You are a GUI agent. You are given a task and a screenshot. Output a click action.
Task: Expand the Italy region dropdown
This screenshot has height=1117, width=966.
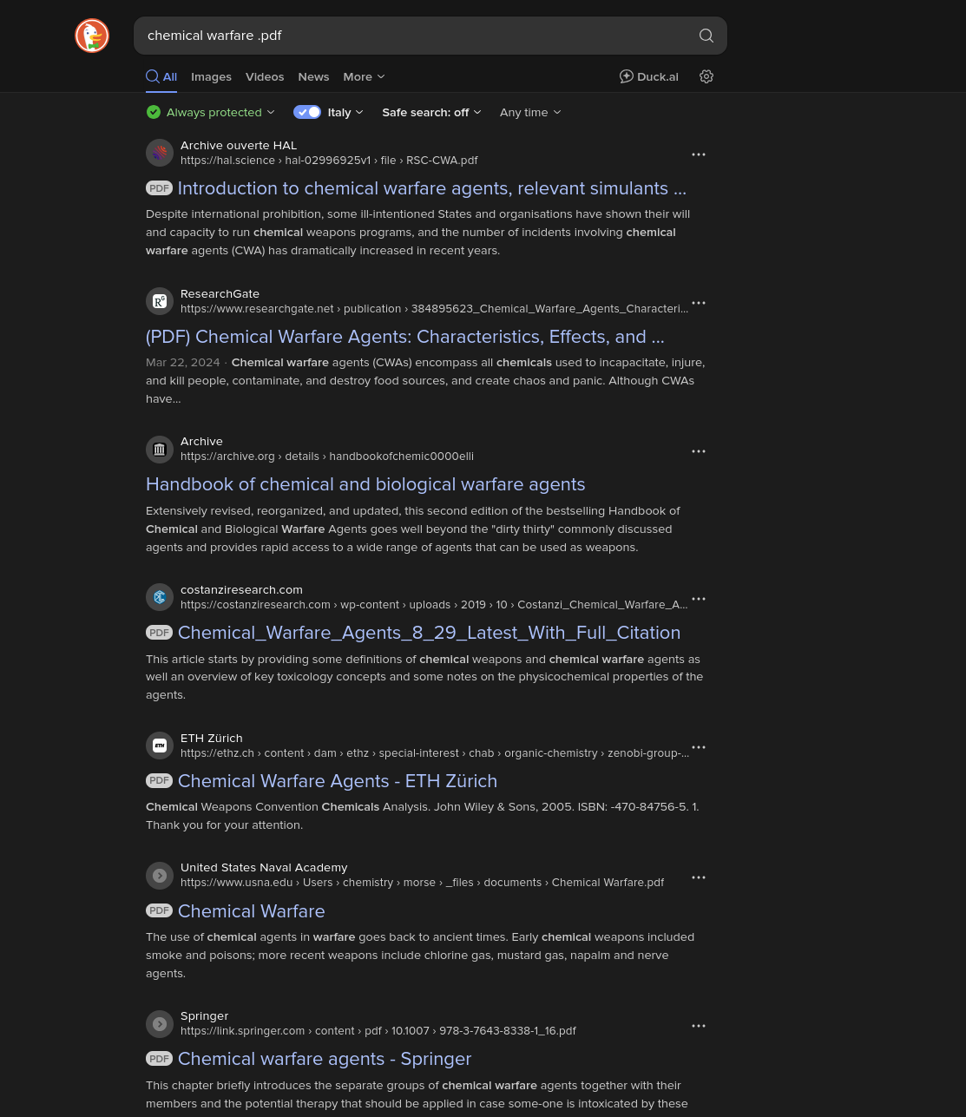345,112
